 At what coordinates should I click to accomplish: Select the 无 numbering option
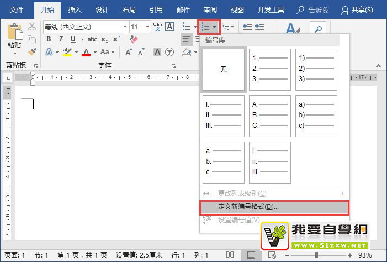224,70
